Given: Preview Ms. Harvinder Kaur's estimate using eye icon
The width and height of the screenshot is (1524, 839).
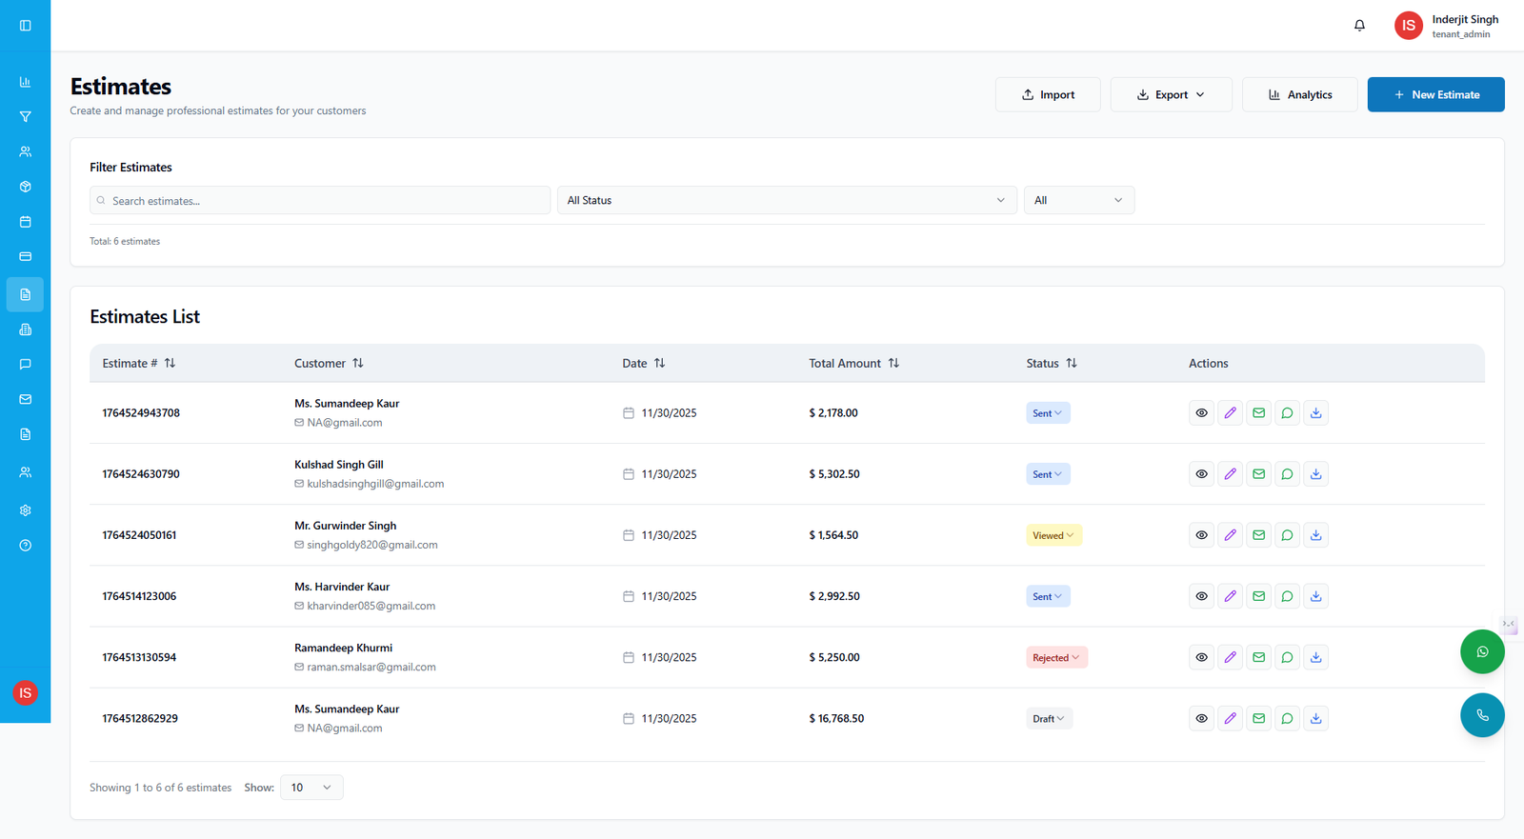Looking at the screenshot, I should [x=1201, y=596].
